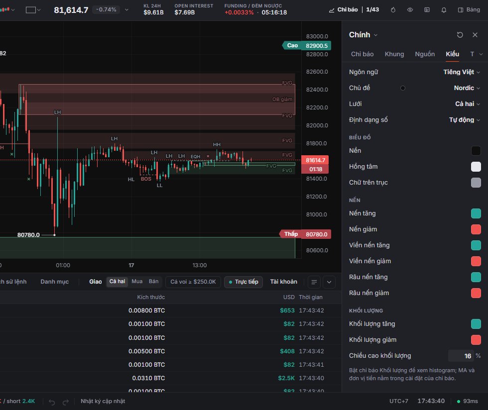Open the Lưới Cả hai dropdown
Screen dimensions: 488x410
pos(468,104)
